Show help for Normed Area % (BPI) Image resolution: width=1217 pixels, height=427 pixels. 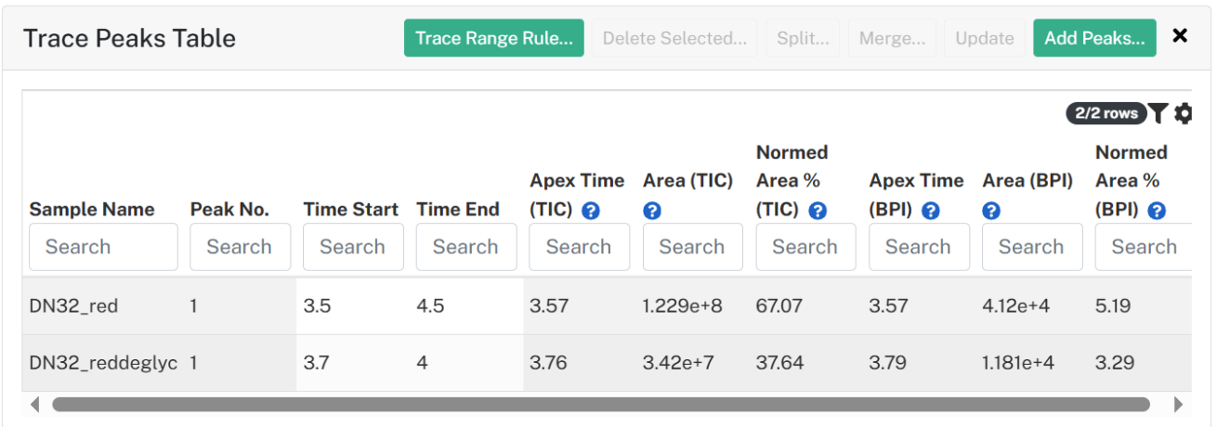pyautogui.click(x=1157, y=211)
